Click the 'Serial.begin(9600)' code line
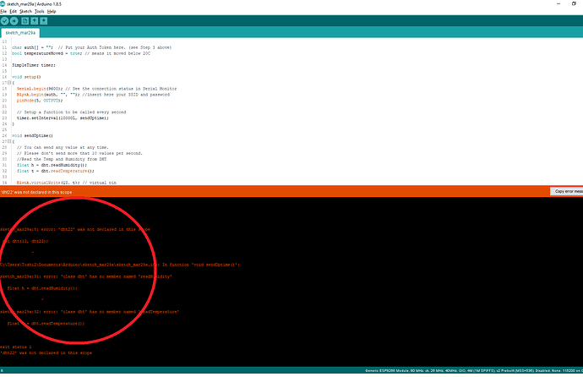The height and width of the screenshot is (377, 583). tap(96, 89)
